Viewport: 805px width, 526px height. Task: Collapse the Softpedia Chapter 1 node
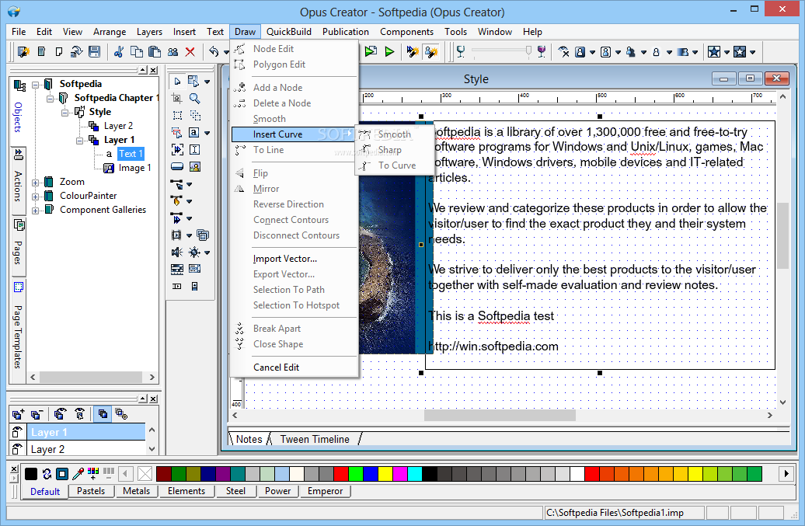[x=50, y=98]
